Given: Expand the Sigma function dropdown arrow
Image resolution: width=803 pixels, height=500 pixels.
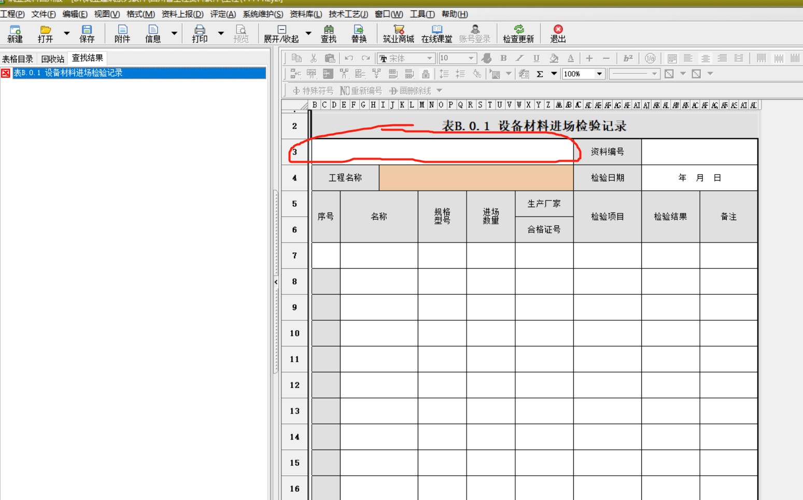Looking at the screenshot, I should click(554, 74).
